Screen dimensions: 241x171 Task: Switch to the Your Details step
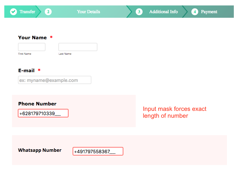(x=88, y=12)
